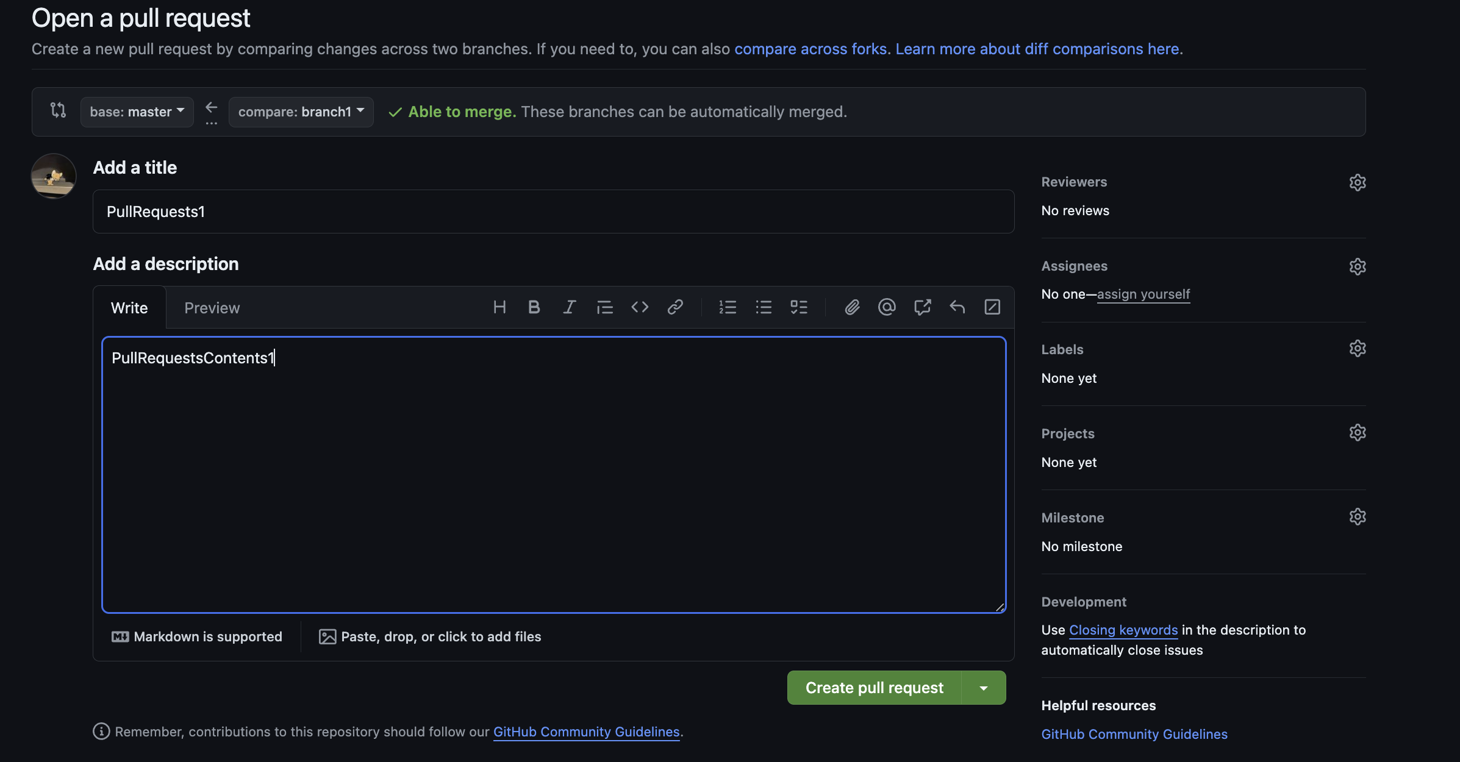The width and height of the screenshot is (1460, 762).
Task: Click the assign yourself link
Action: [x=1143, y=294]
